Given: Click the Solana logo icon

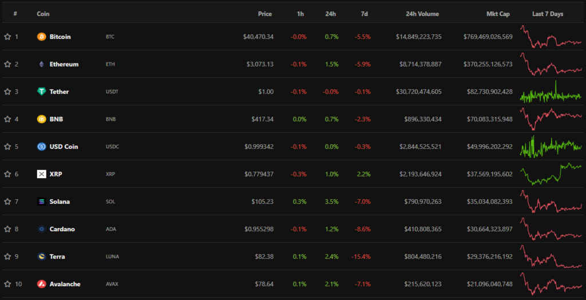Looking at the screenshot, I should (41, 202).
